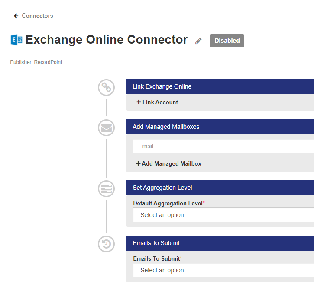Click the Disabled status badge
This screenshot has height=287, width=314.
227,41
